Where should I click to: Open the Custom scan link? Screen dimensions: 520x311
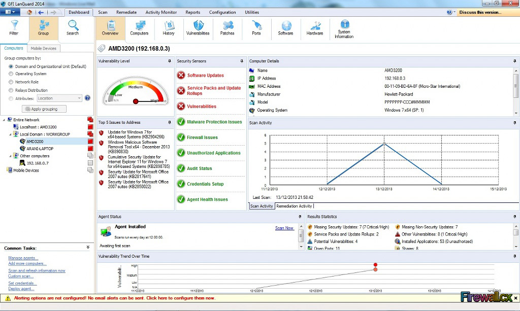coord(21,276)
